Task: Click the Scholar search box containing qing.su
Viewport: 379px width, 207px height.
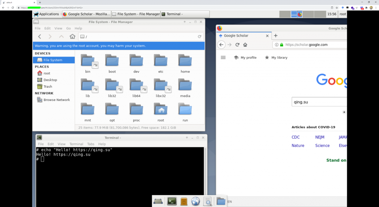Action: [319, 102]
